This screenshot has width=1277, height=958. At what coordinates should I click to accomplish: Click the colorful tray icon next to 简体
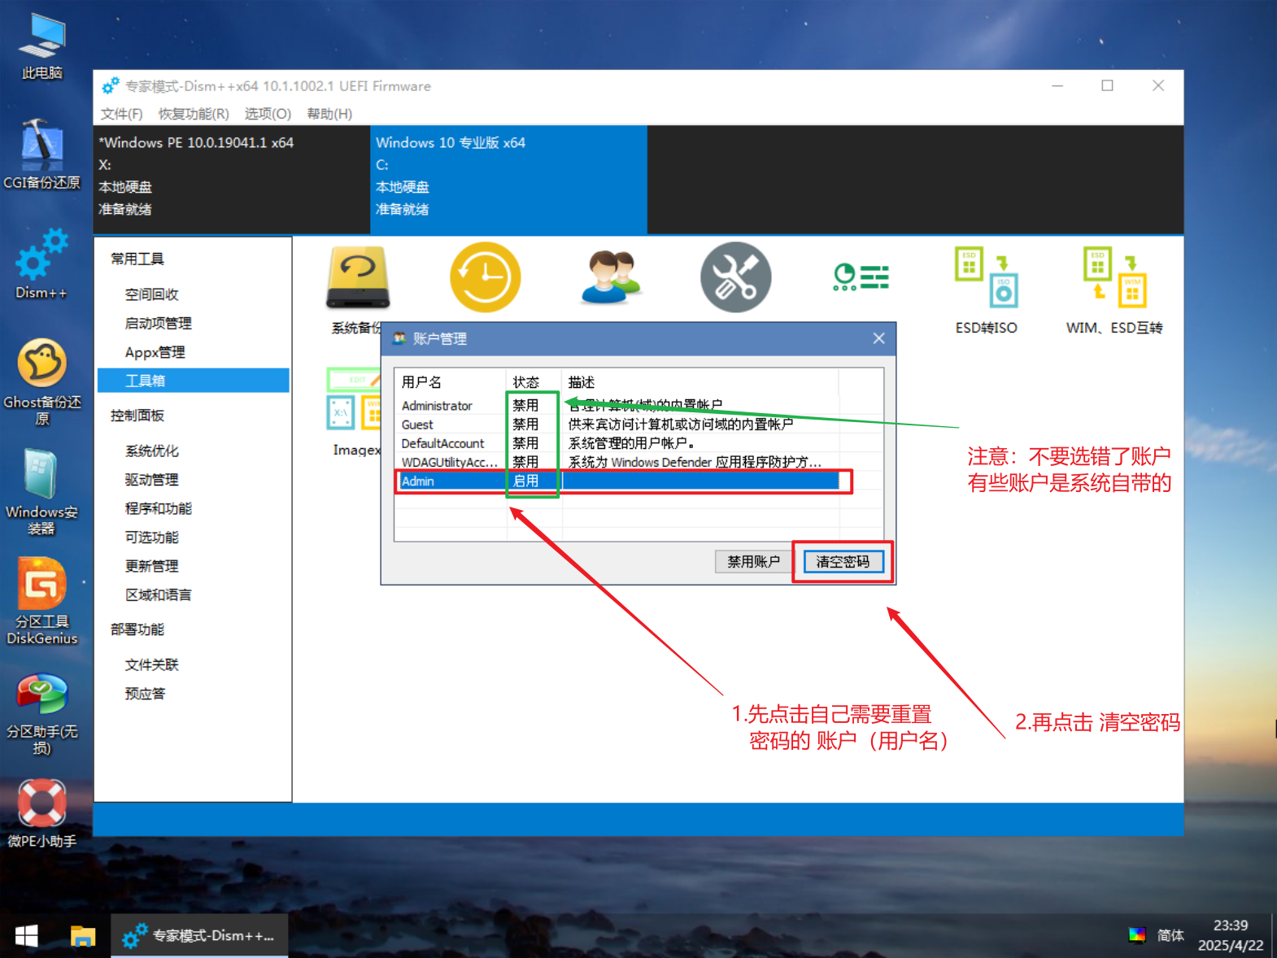pos(1137,935)
